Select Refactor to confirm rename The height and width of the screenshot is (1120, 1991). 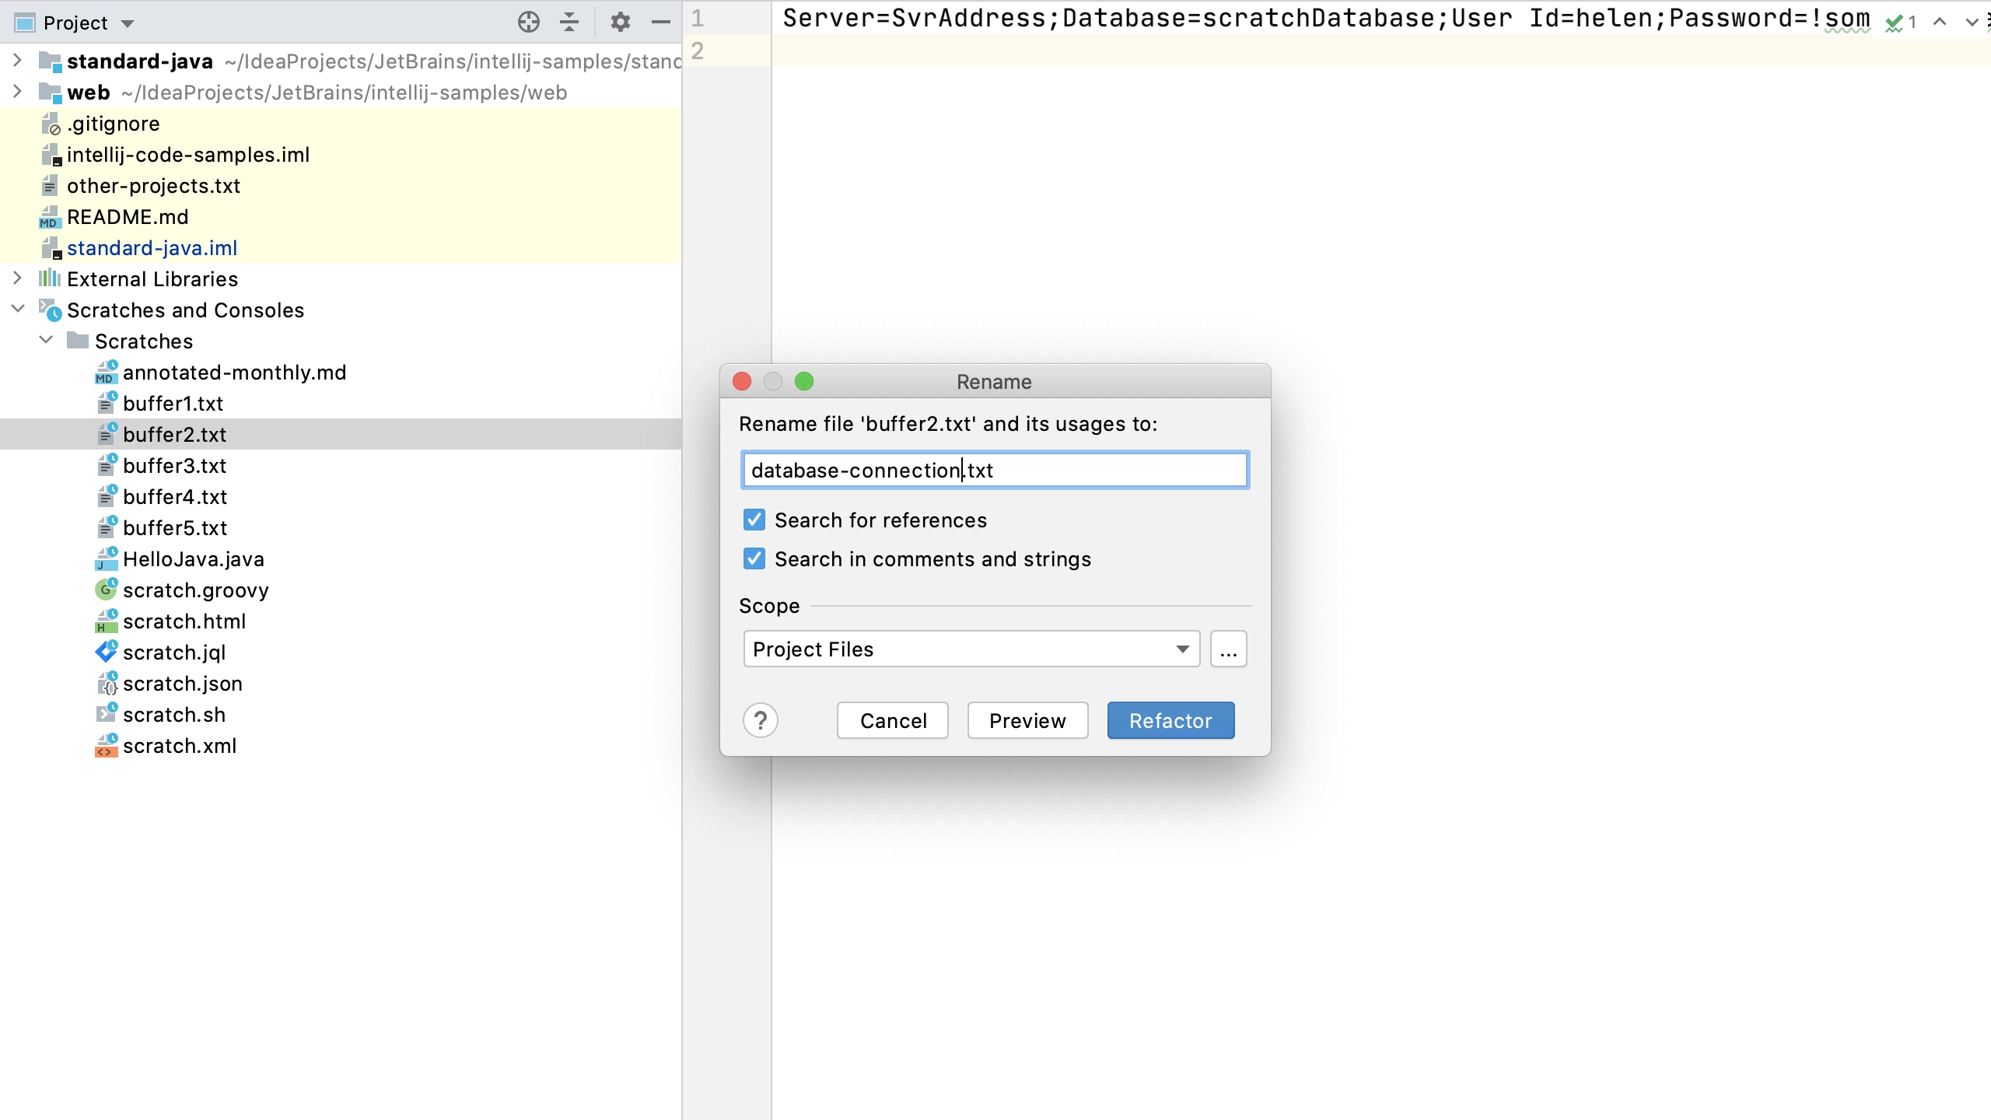pos(1170,721)
